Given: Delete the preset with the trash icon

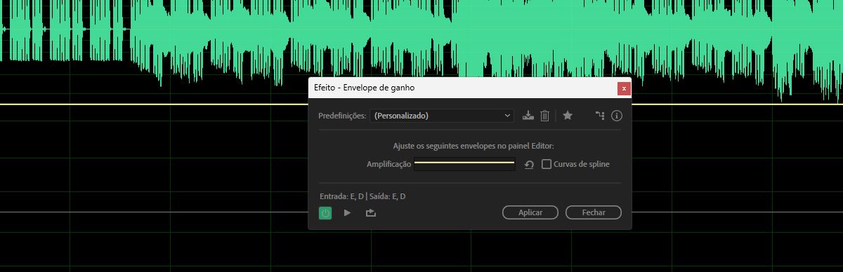Looking at the screenshot, I should [544, 116].
